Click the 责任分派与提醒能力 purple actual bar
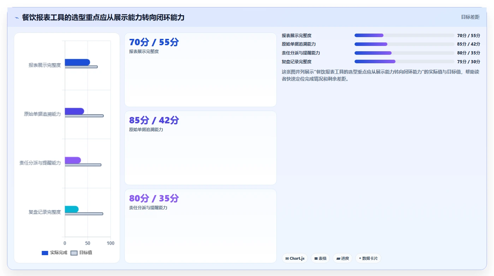This screenshot has height=276, width=494. 73,160
